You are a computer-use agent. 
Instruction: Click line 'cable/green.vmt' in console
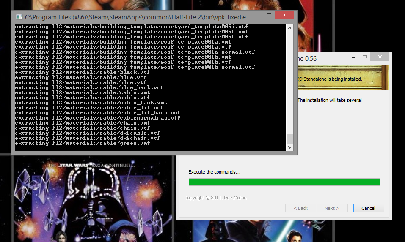pos(83,143)
